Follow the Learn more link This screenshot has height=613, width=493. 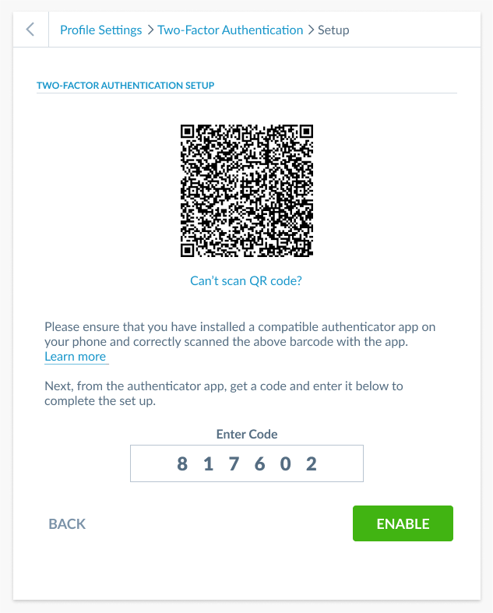pyautogui.click(x=76, y=357)
